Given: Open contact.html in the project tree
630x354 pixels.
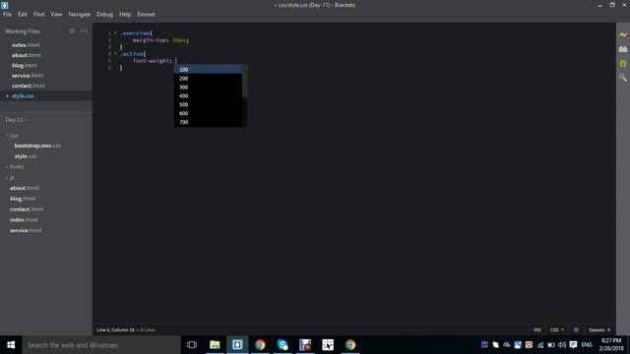Looking at the screenshot, I should [x=27, y=209].
